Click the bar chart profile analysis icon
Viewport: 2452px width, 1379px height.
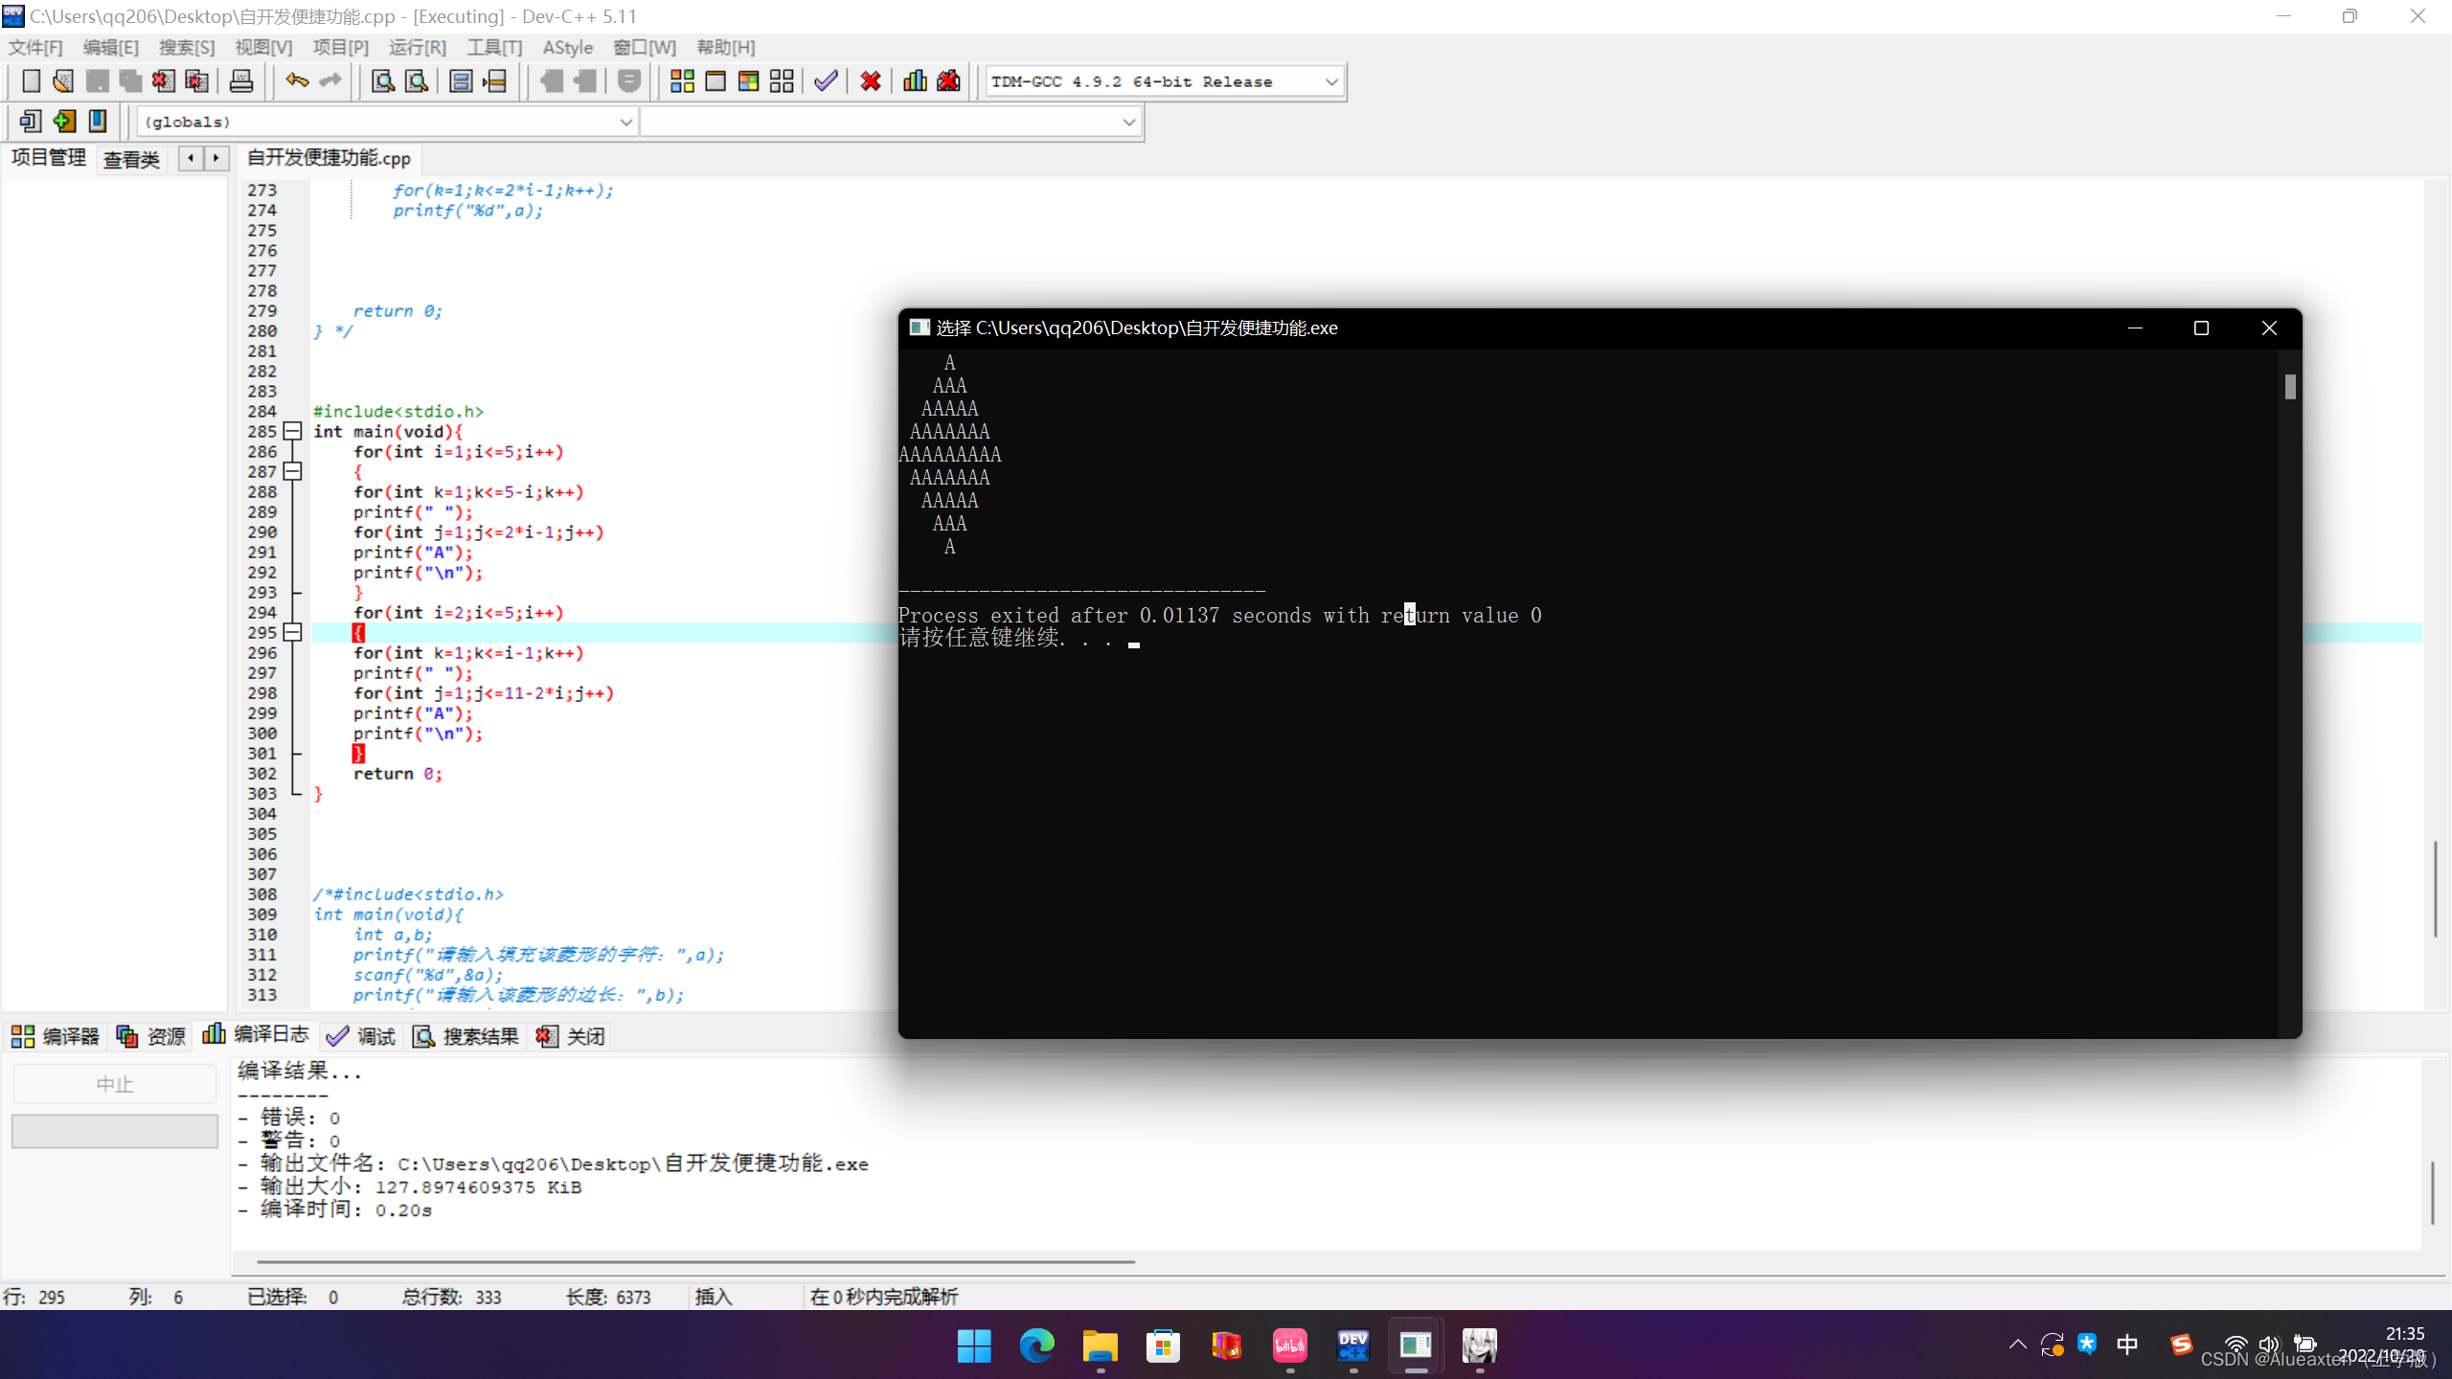point(915,81)
